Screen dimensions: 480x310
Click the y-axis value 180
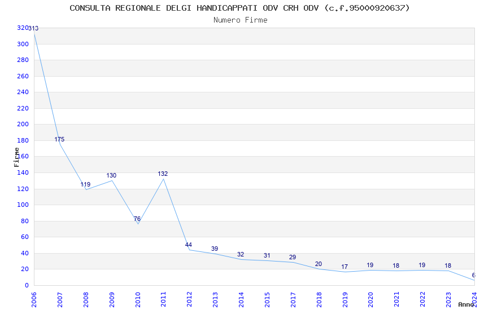(23, 140)
